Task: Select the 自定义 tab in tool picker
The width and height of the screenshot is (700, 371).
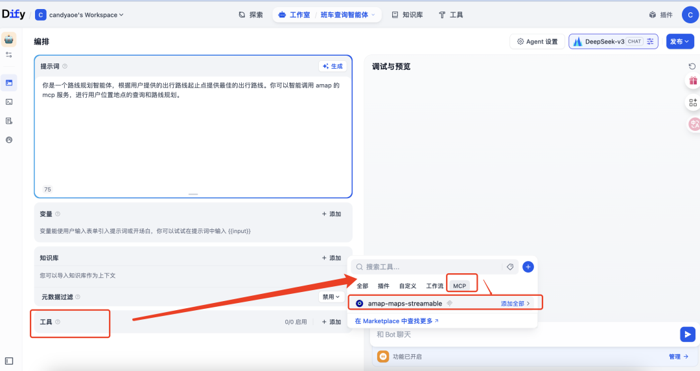Action: (x=408, y=286)
